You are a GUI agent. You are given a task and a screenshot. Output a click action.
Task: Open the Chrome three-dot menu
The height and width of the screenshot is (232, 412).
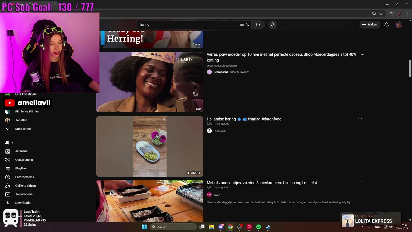coord(407,14)
